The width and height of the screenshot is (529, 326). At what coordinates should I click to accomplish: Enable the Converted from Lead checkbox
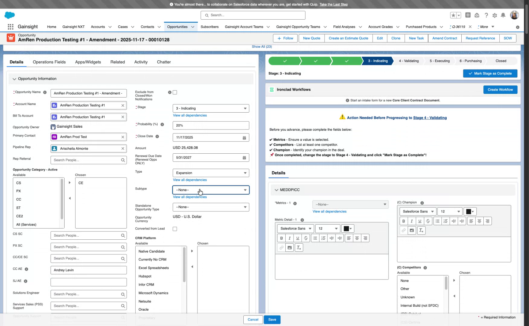(x=175, y=229)
